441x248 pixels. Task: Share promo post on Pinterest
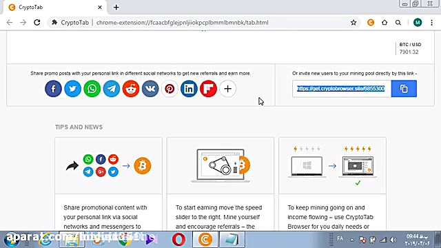(170, 89)
